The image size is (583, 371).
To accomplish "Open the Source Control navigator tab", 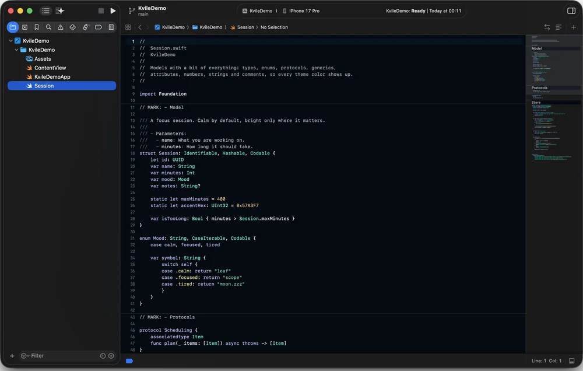I will [x=25, y=27].
